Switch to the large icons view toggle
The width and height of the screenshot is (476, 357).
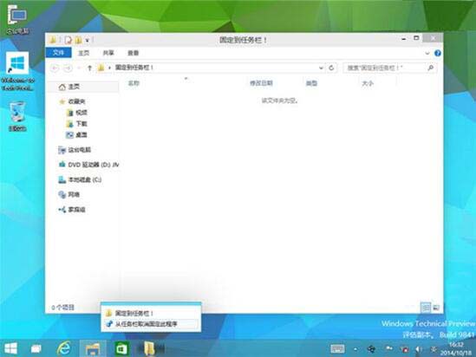[436, 308]
